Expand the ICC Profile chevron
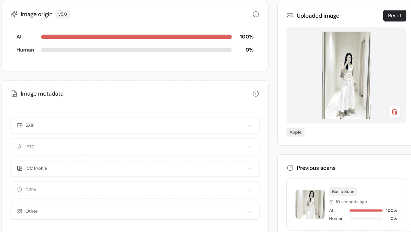The image size is (411, 232). coord(249,168)
